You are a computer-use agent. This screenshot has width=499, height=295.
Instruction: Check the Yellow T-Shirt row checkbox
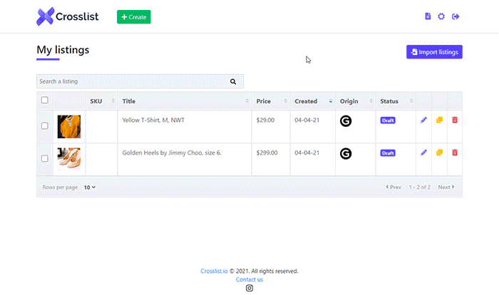point(45,125)
